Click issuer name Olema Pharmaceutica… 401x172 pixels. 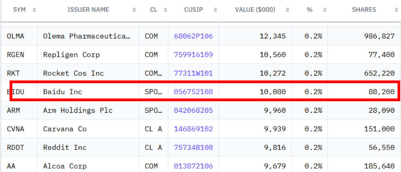87,36
